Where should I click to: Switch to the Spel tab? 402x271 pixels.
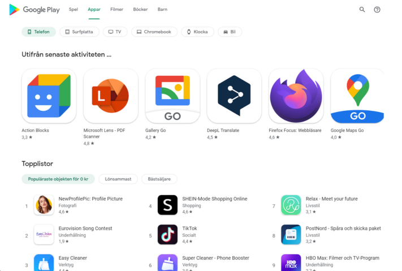pos(74,10)
